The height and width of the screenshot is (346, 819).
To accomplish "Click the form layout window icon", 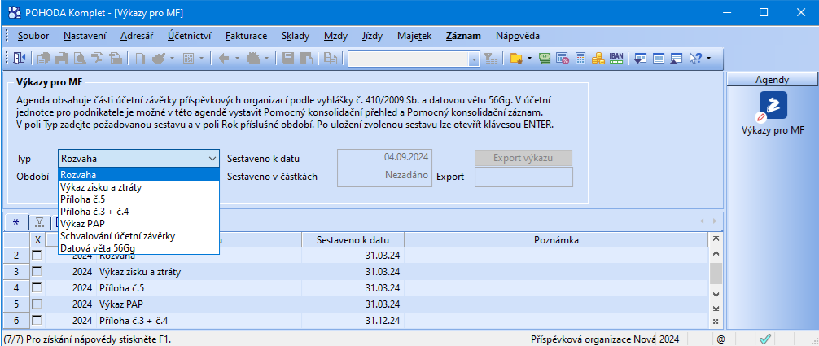I will tap(659, 58).
